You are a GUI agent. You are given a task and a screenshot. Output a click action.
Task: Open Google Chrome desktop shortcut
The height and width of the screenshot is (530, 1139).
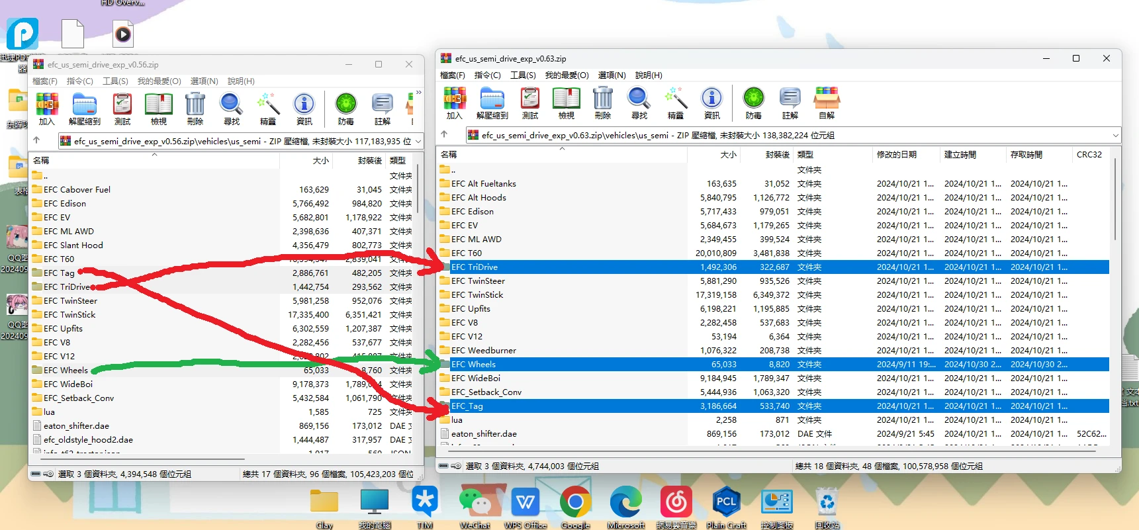coord(575,506)
